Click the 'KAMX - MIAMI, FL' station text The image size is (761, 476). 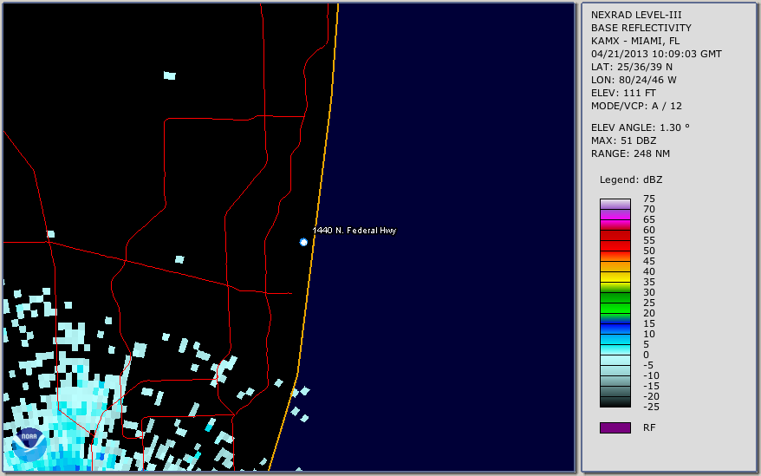coord(634,41)
